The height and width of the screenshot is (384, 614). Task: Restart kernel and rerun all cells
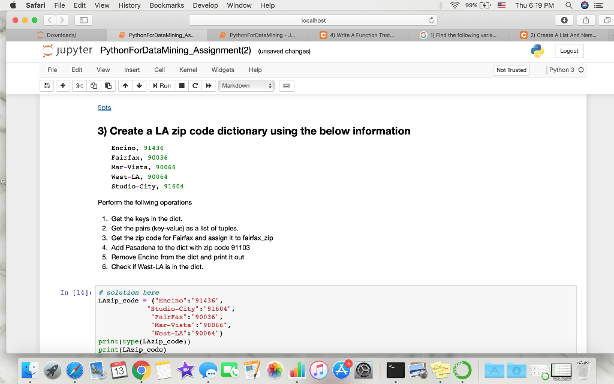[x=209, y=86]
